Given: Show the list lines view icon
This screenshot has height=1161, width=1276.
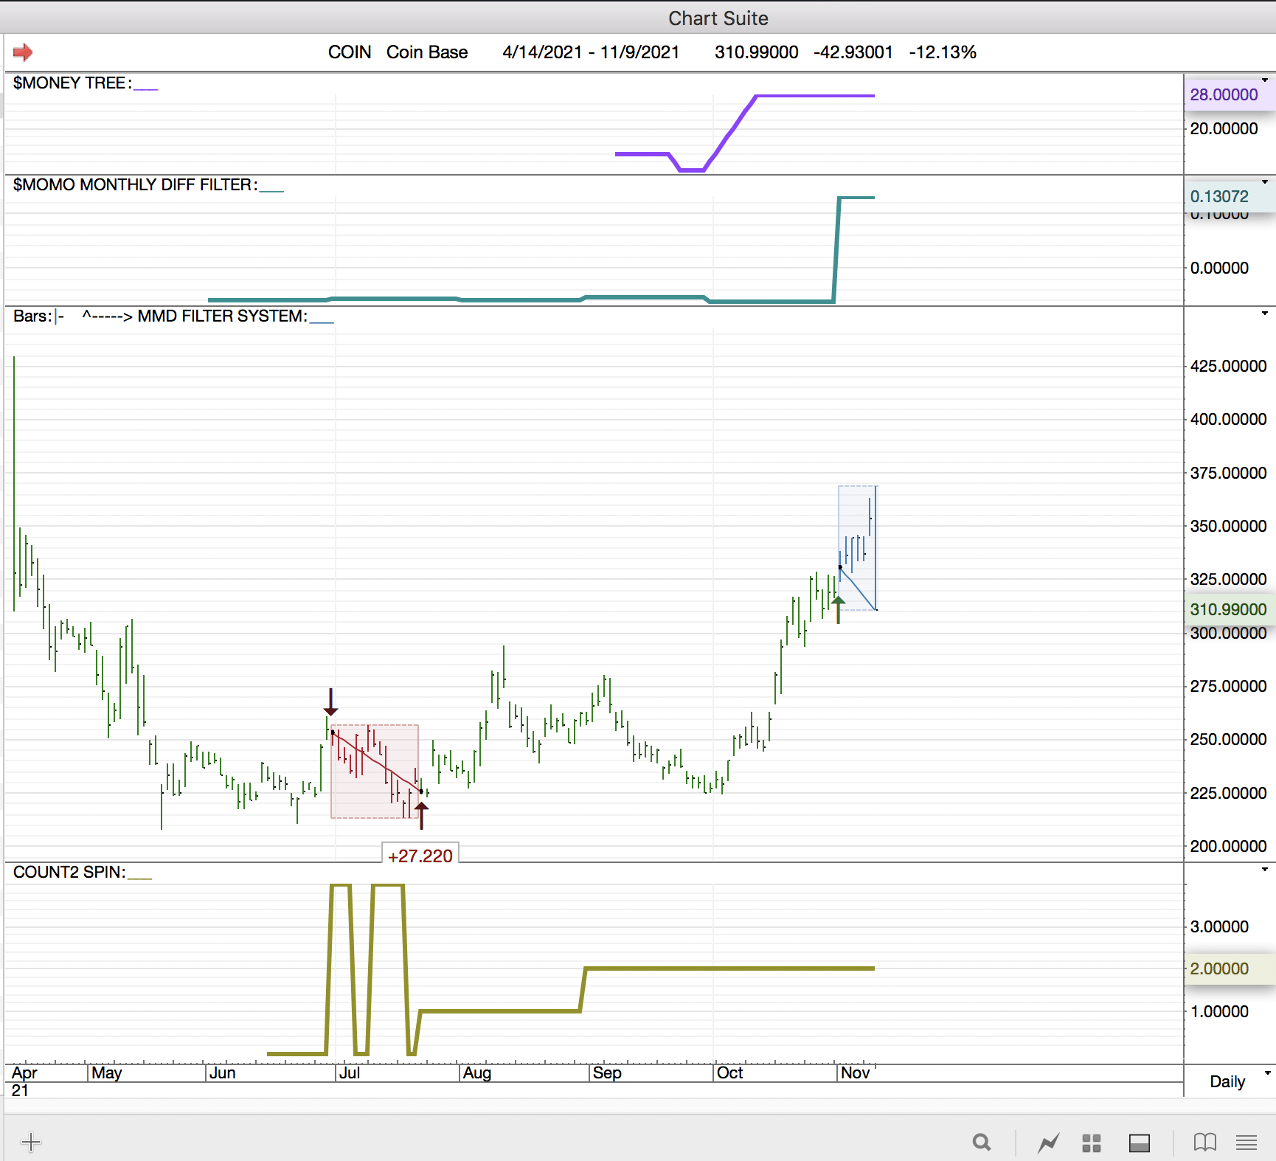Looking at the screenshot, I should 1246,1143.
